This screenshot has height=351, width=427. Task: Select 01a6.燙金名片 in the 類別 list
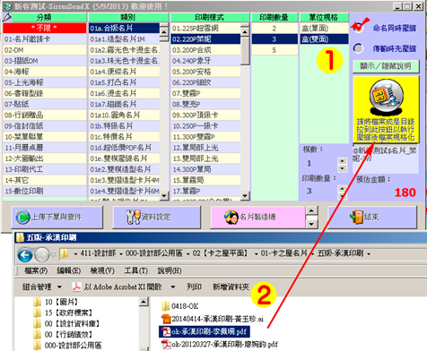point(124,93)
